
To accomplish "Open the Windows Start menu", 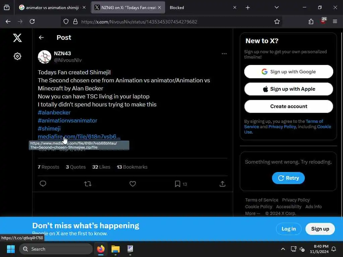I will [x=11, y=249].
